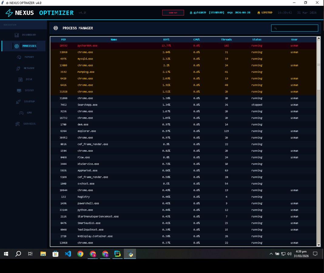Image resolution: width=324 pixels, height=273 pixels.
Task: Select the Flow.exe process row
Action: (x=183, y=157)
